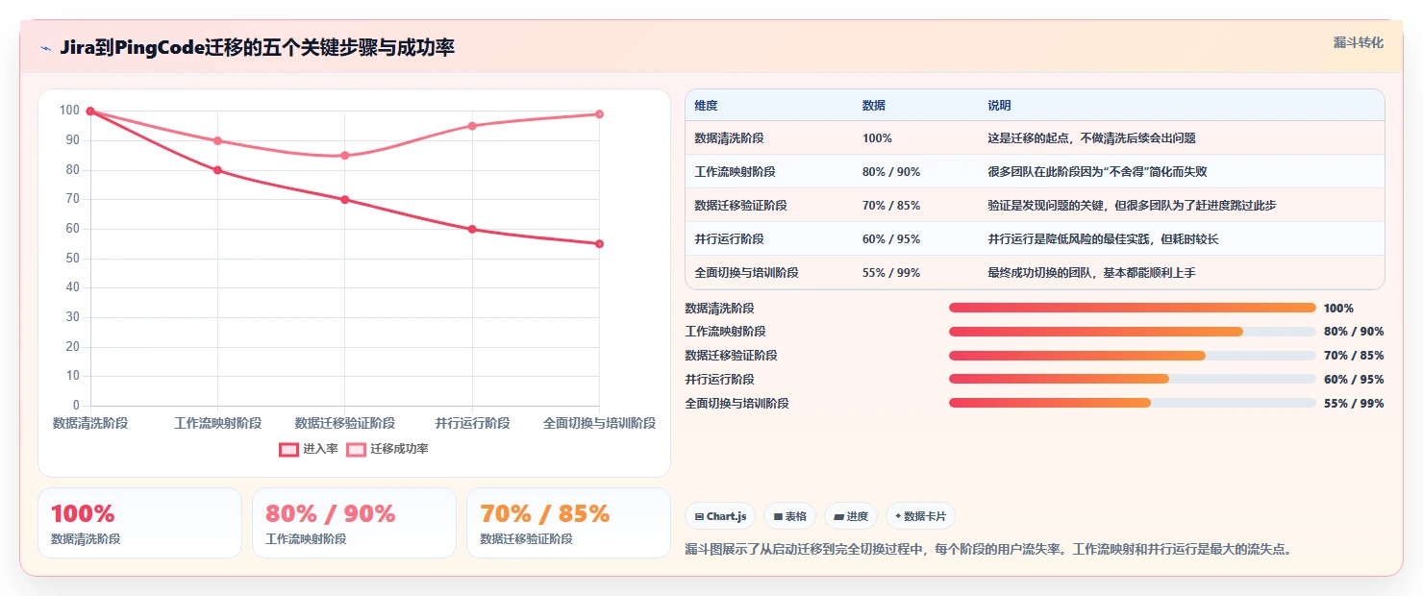Select the 维度 column header

706,106
